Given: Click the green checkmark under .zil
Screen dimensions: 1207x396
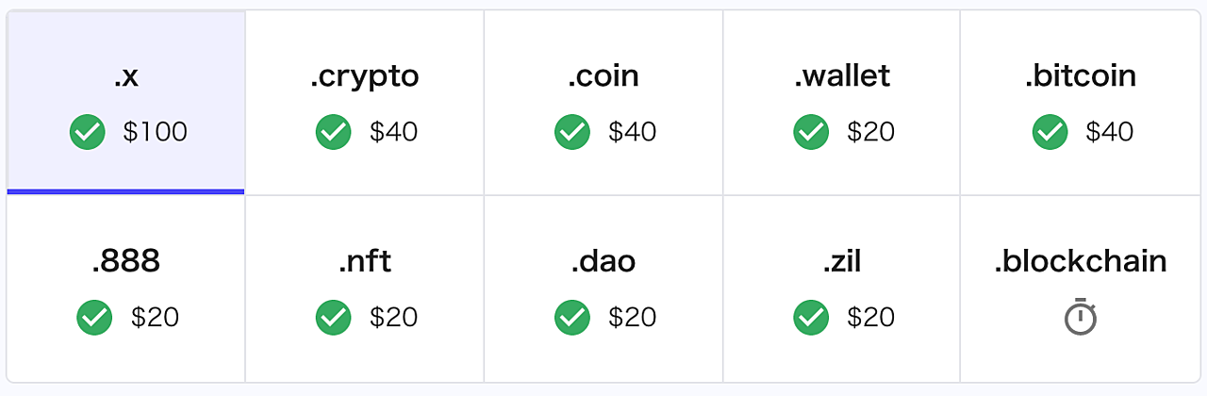Looking at the screenshot, I should coord(811,318).
